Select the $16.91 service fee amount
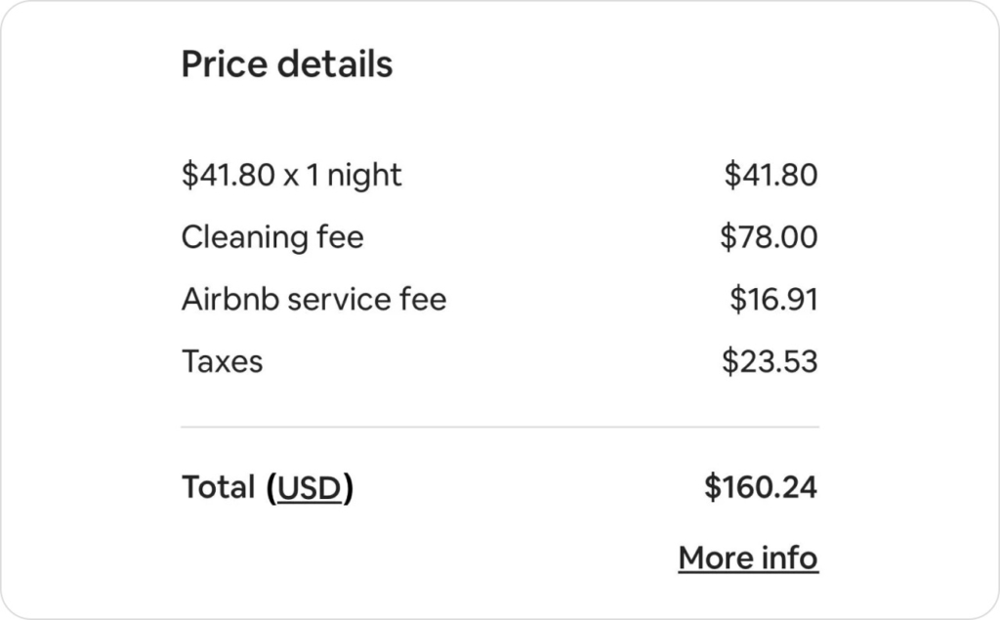 point(774,299)
